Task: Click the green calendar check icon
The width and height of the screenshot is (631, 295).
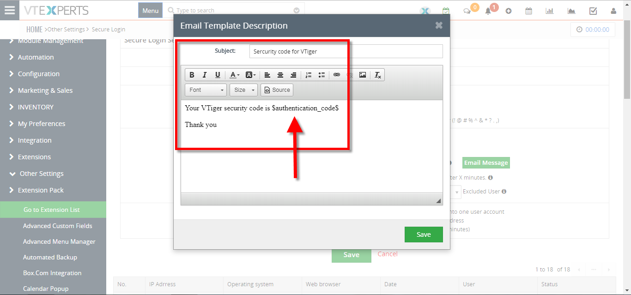Action: [x=446, y=11]
